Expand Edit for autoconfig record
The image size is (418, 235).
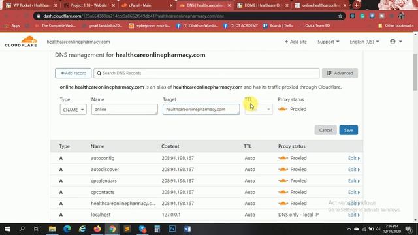tap(354, 158)
